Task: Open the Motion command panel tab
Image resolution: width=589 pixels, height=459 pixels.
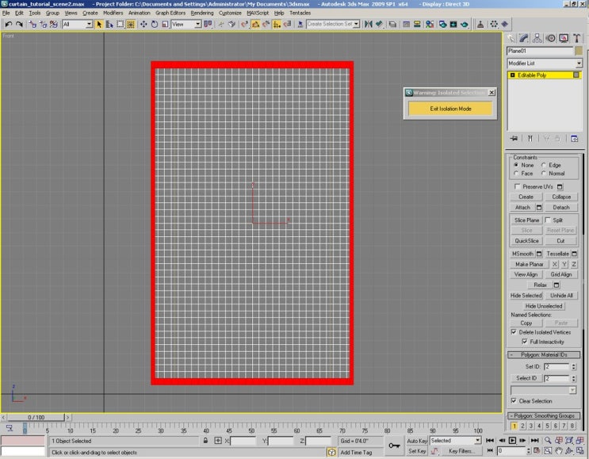Action: pos(550,37)
